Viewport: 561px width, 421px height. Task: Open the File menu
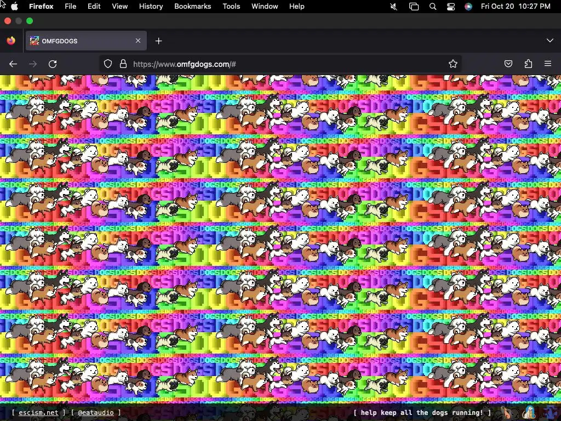[x=71, y=7]
